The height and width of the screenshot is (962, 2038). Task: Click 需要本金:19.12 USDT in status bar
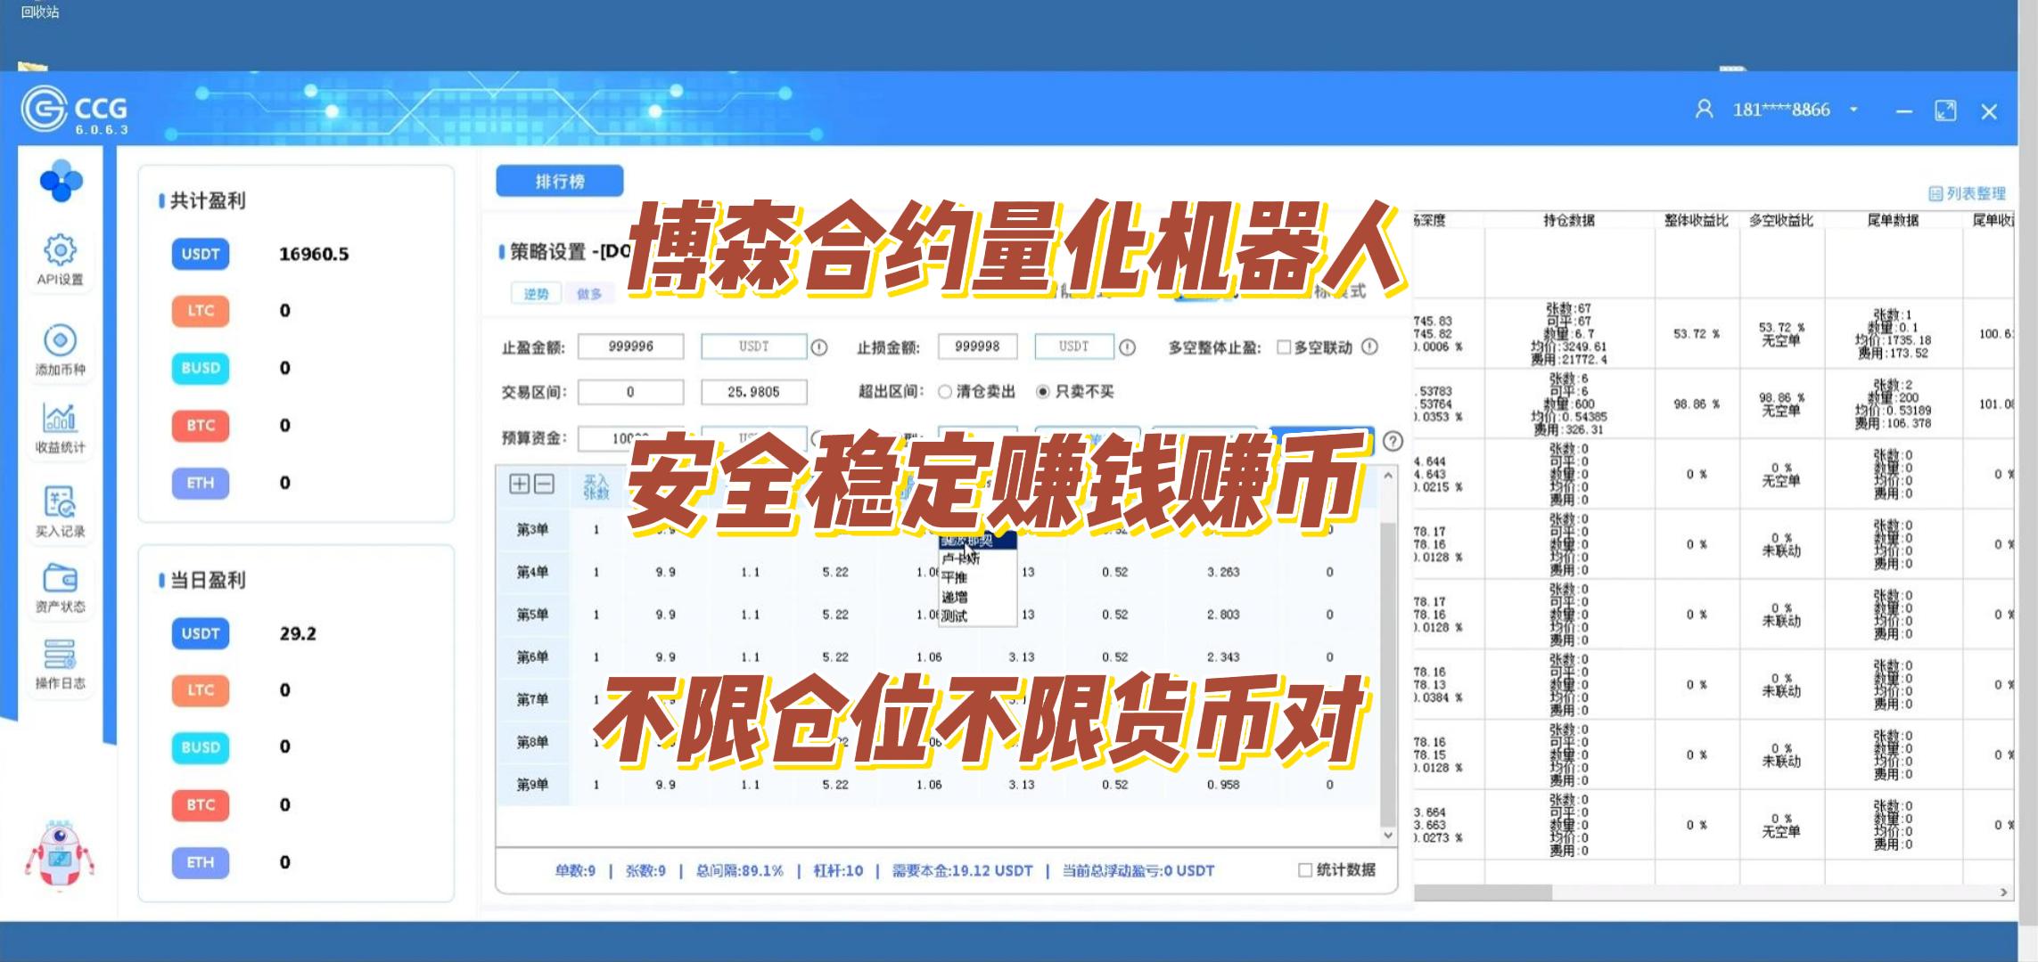coord(962,870)
